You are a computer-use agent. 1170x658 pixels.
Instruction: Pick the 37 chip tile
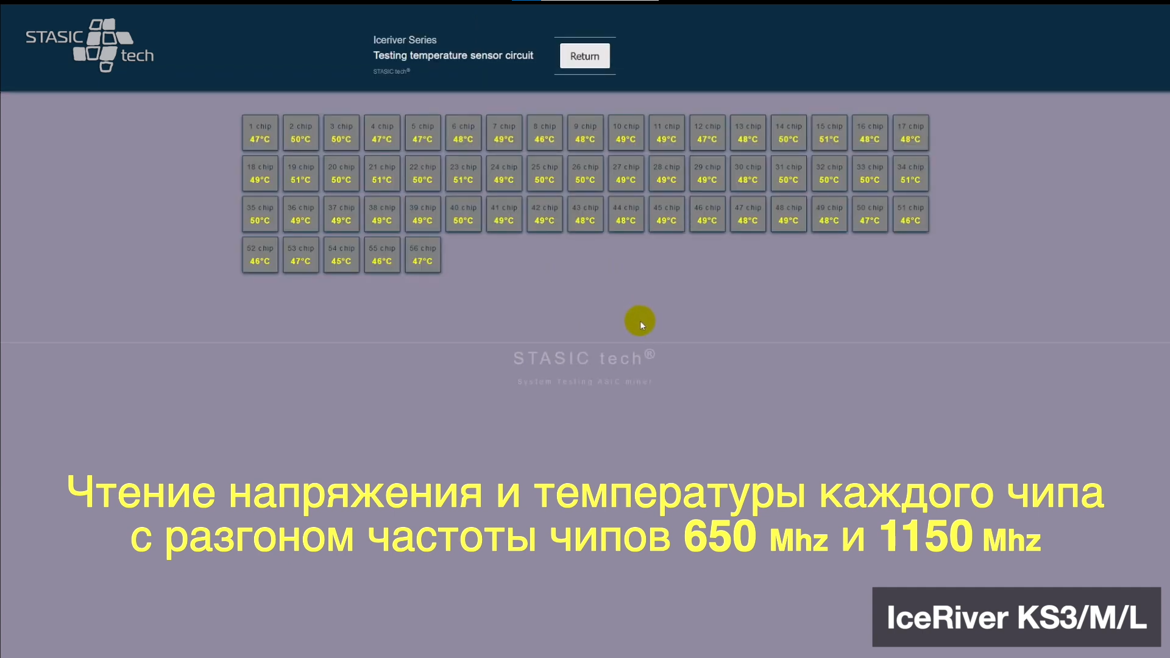(341, 214)
